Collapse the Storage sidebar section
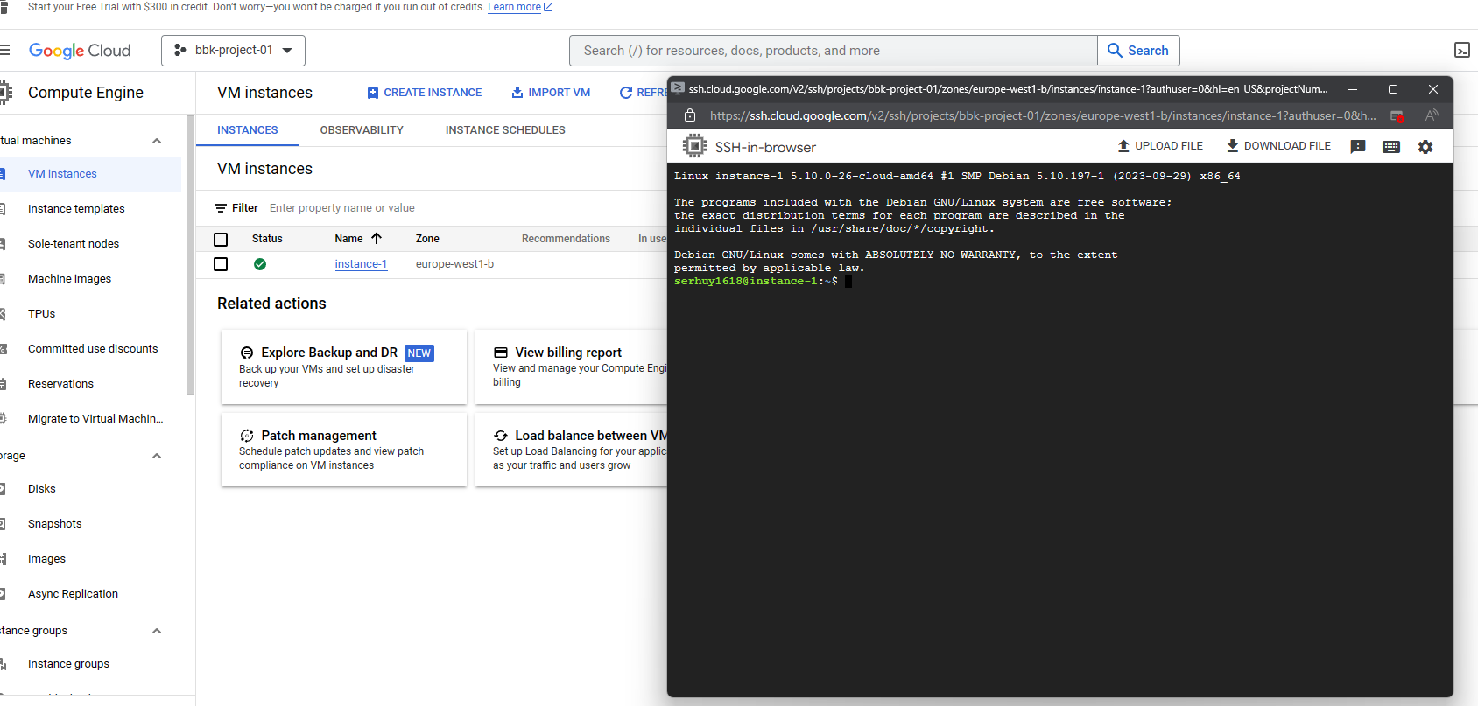This screenshot has height=706, width=1478. click(x=157, y=456)
